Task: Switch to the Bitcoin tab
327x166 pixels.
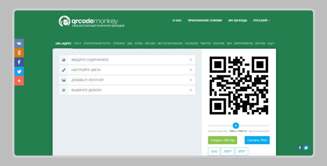Action: click(260, 43)
